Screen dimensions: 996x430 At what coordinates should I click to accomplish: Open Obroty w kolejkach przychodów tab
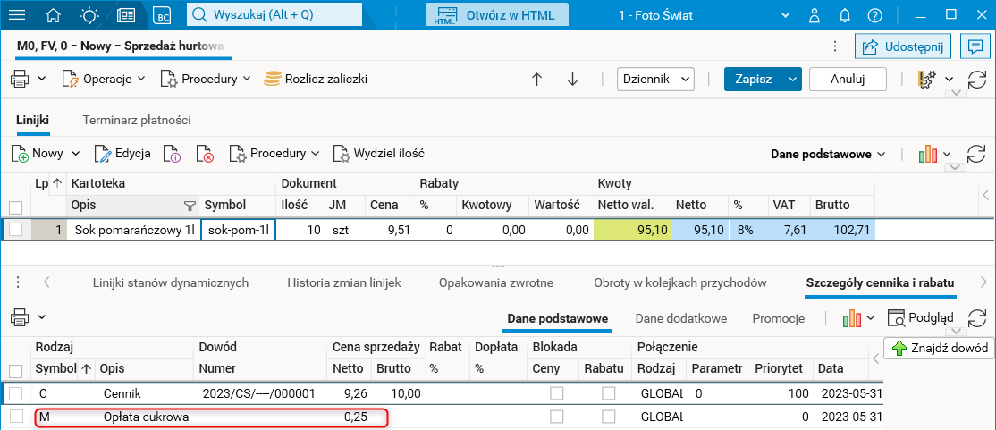680,282
